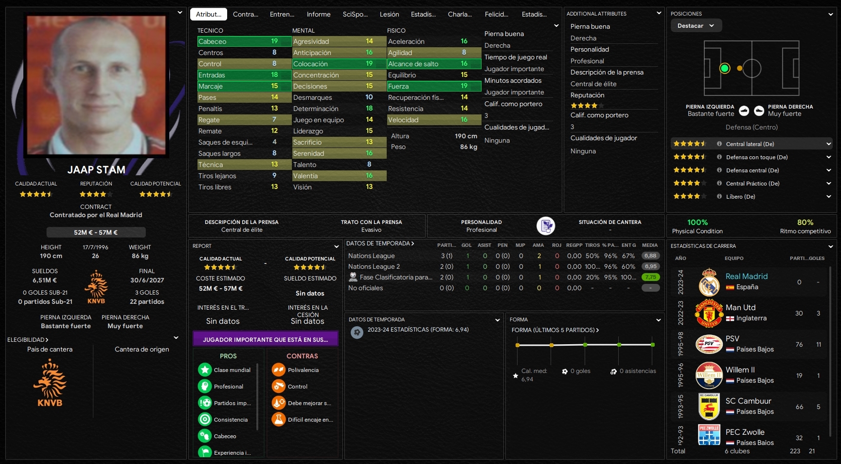Click the Pierna Derecha foot icon
841x464 pixels.
(759, 111)
